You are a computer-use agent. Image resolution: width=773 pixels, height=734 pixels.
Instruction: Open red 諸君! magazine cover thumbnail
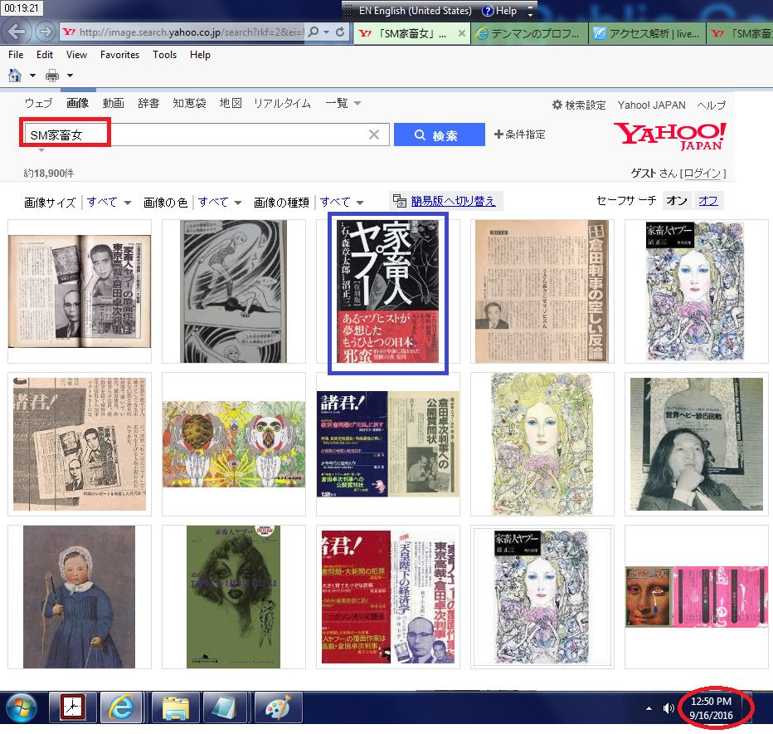[x=387, y=597]
